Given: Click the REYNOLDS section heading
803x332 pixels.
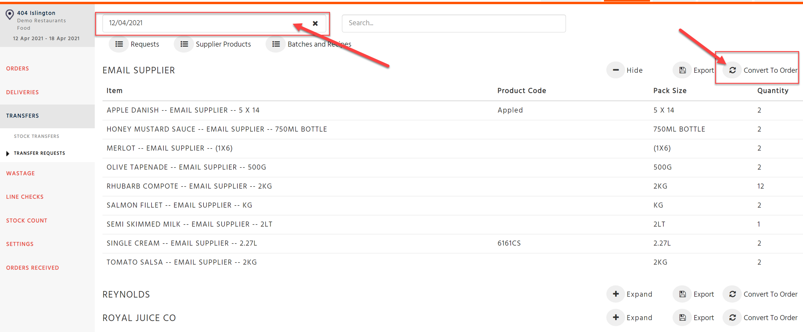Looking at the screenshot, I should pos(126,294).
